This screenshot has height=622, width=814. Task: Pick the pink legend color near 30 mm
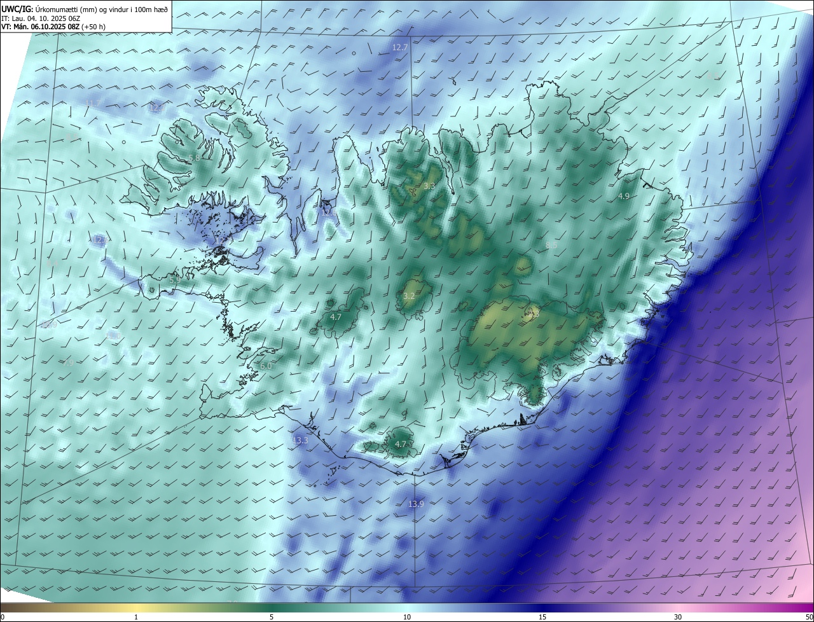pos(678,607)
